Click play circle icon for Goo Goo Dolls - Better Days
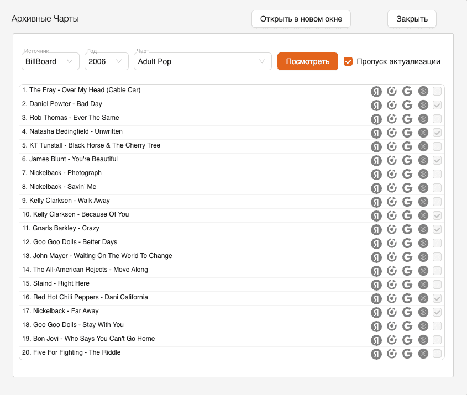 [423, 243]
